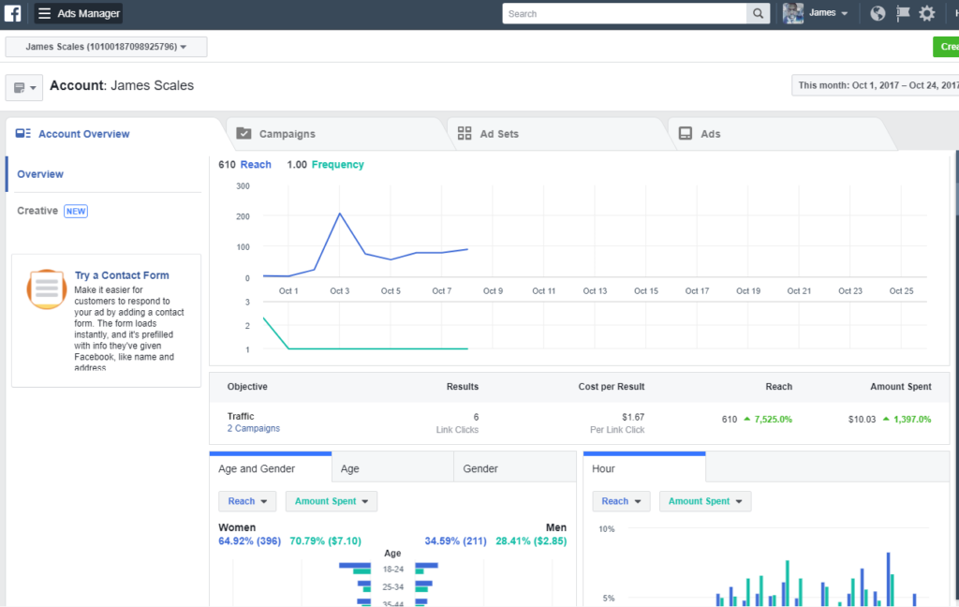The image size is (959, 607).
Task: Click the 70.79% ($7.10) women spend figure
Action: [x=325, y=540]
